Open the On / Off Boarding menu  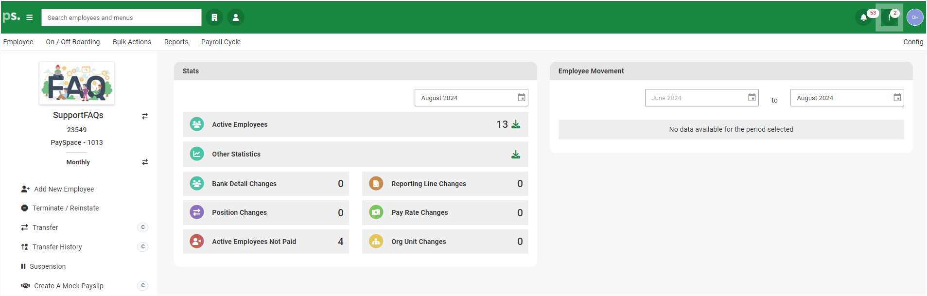click(73, 42)
